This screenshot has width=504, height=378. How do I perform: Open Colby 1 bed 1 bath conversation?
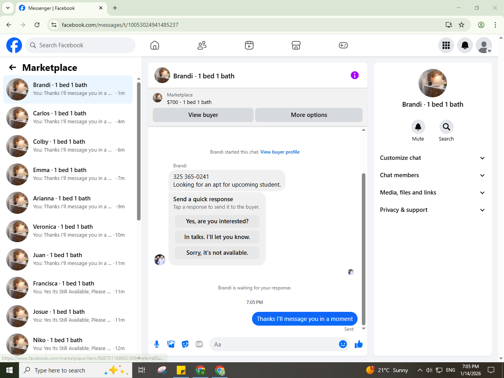click(68, 146)
